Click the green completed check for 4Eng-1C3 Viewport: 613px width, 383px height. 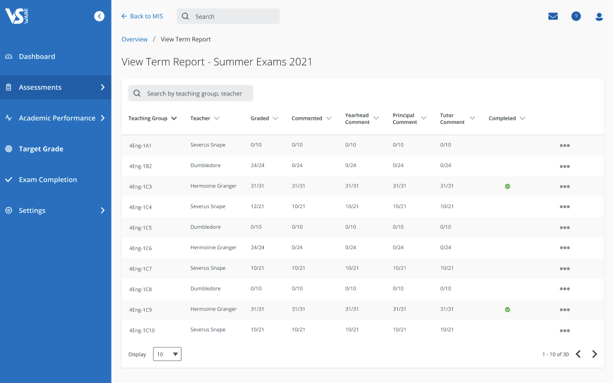pyautogui.click(x=507, y=186)
